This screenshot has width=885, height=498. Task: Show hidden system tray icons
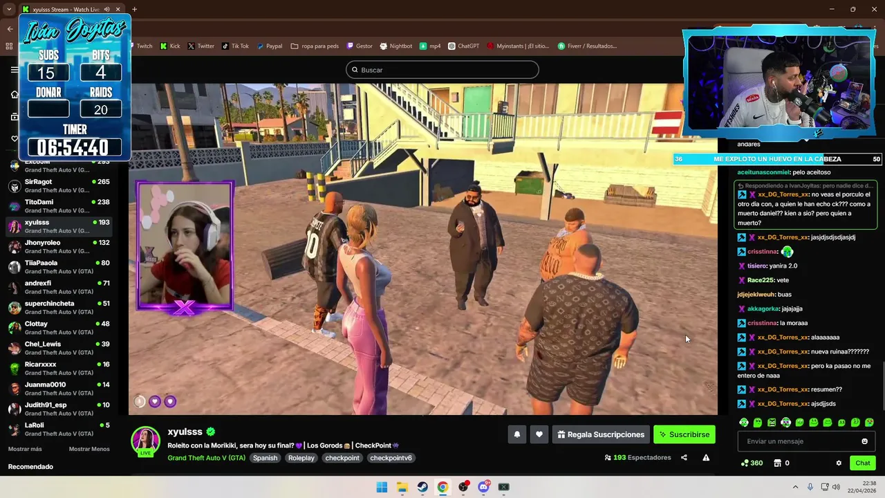pyautogui.click(x=795, y=487)
